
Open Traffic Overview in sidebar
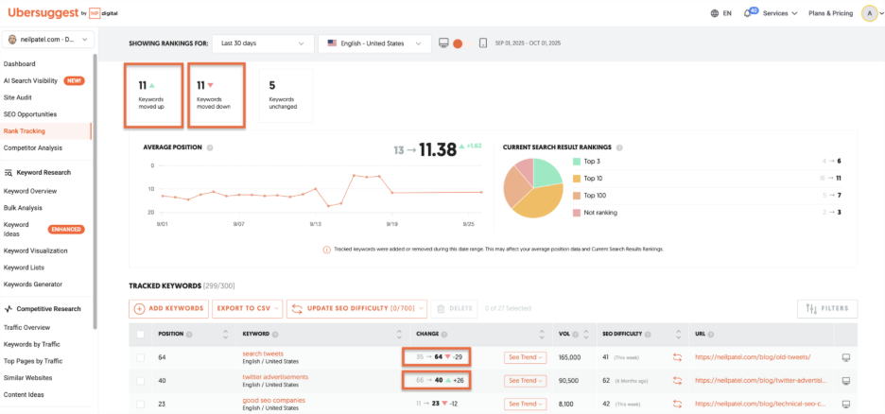[26, 327]
